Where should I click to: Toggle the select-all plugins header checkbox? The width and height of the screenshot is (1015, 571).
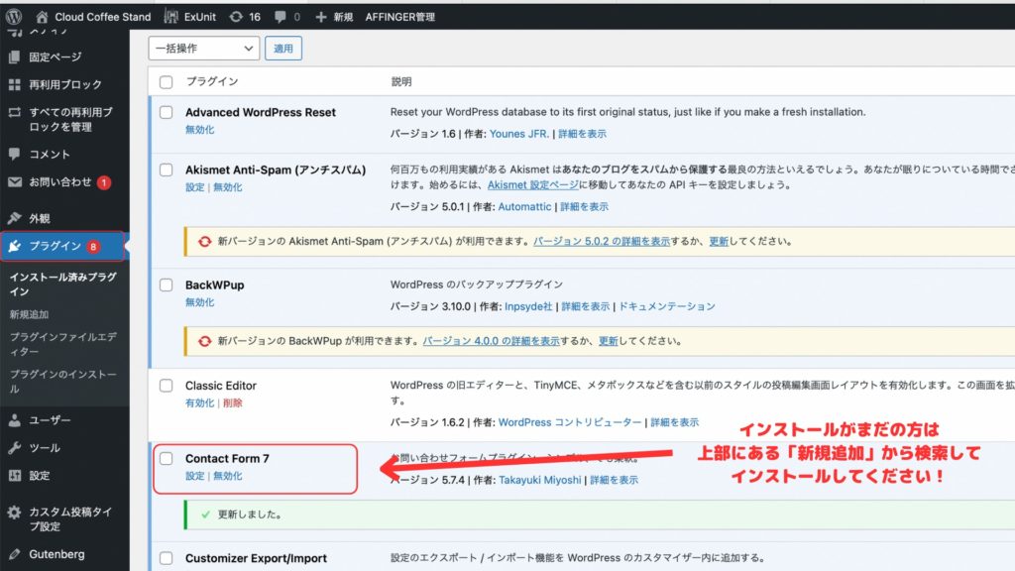point(167,82)
